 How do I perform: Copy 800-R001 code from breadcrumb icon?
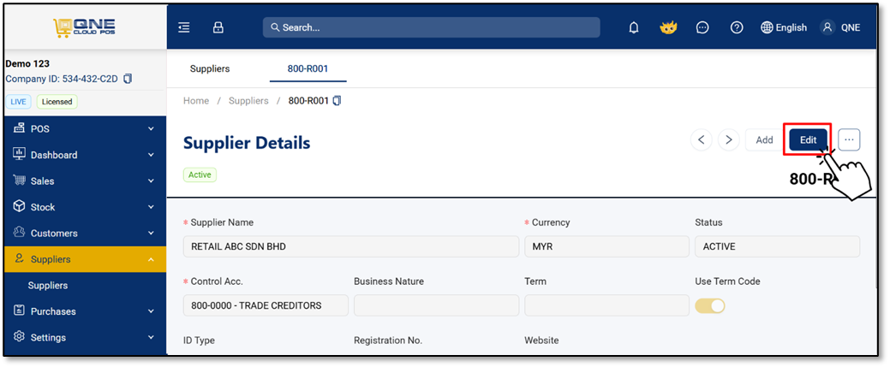(x=337, y=101)
